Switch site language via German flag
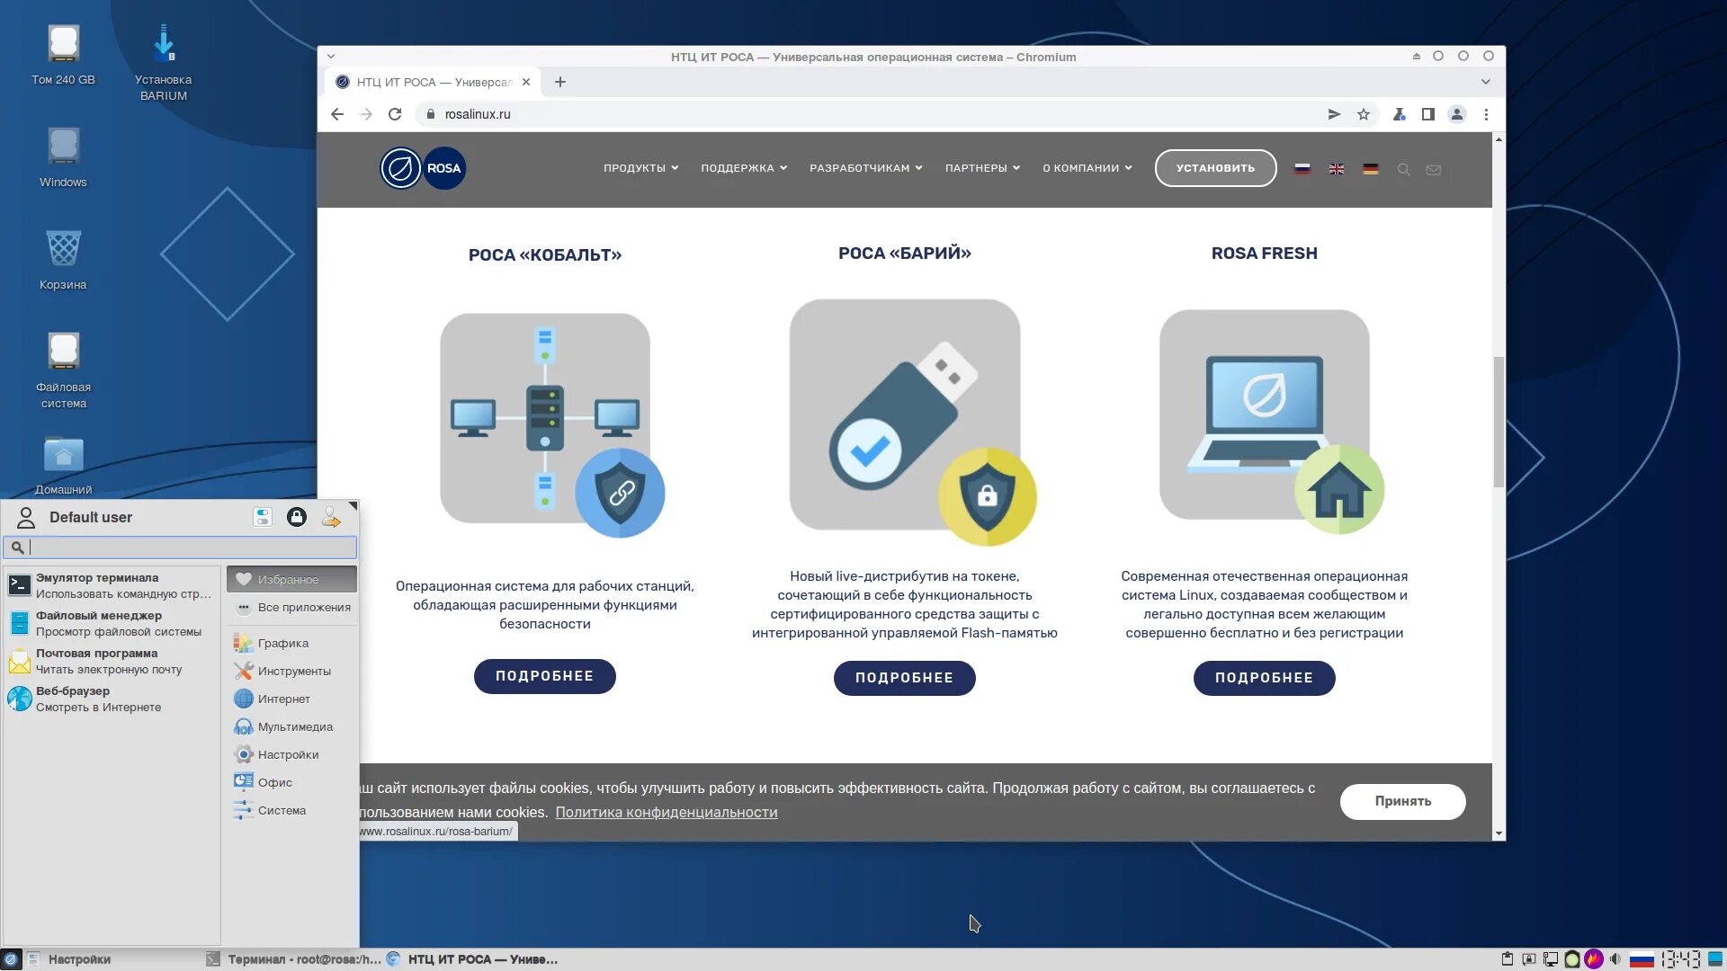 (1370, 169)
